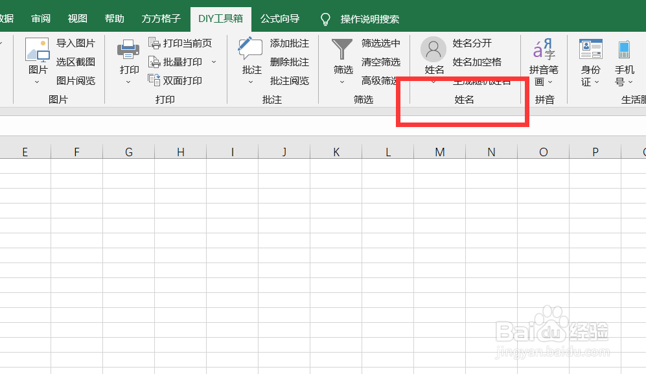Click the 筛选 funnel icon
This screenshot has height=374, width=646.
pos(342,49)
